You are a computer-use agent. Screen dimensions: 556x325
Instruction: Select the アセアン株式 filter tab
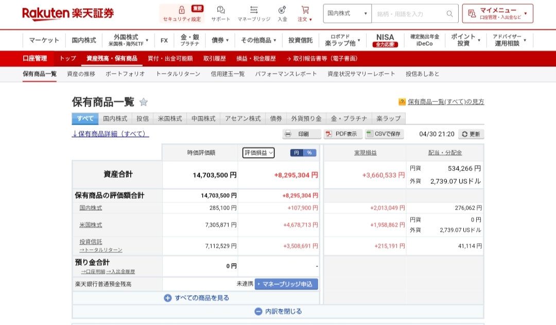pyautogui.click(x=243, y=118)
